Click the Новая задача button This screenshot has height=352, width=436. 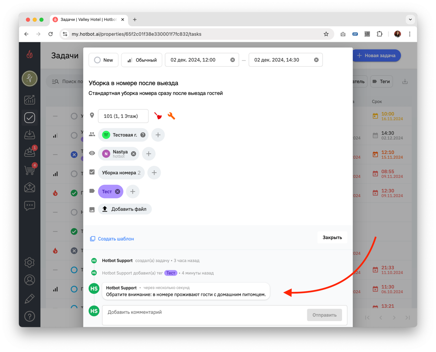[x=376, y=56]
